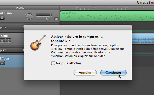Click the Continuer button

[x=113, y=73]
